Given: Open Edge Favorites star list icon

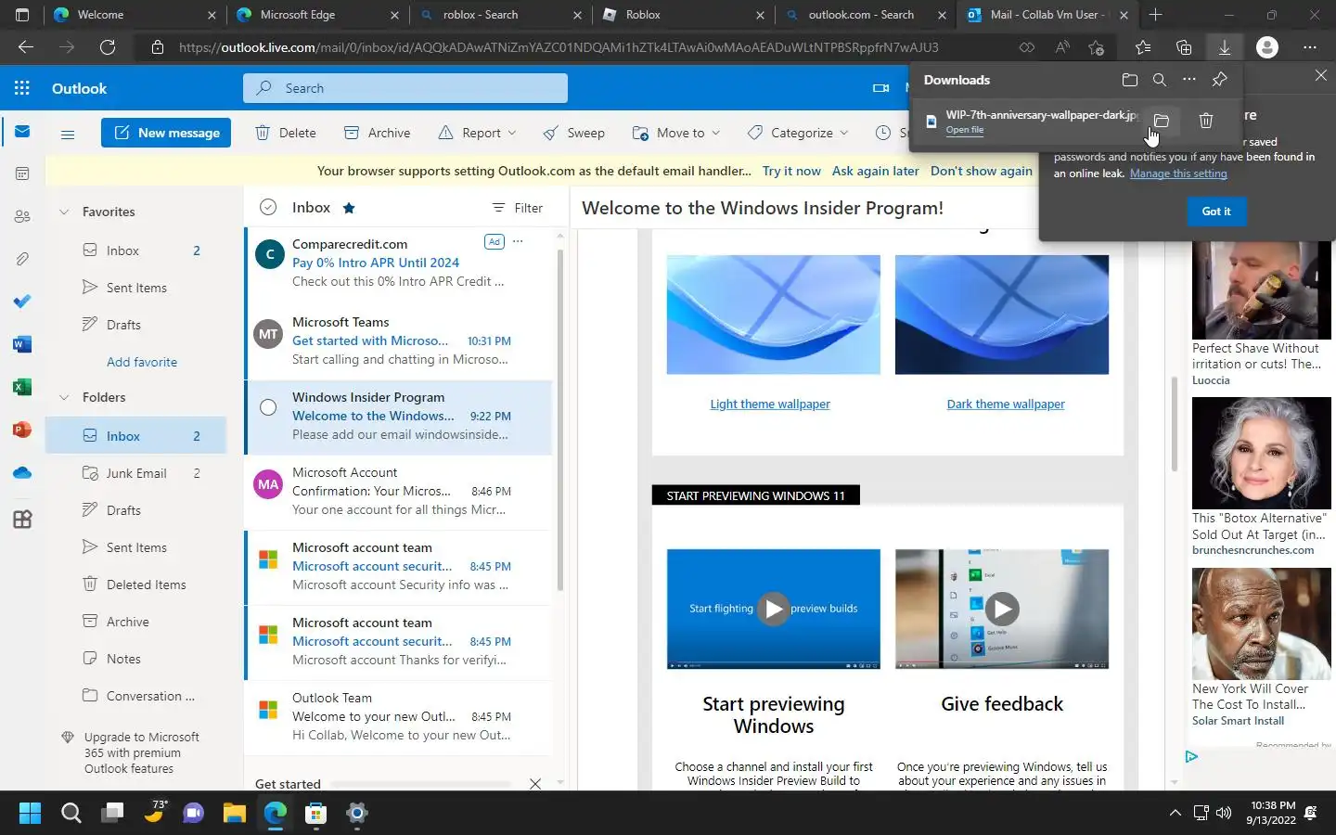Looking at the screenshot, I should coord(1142,47).
